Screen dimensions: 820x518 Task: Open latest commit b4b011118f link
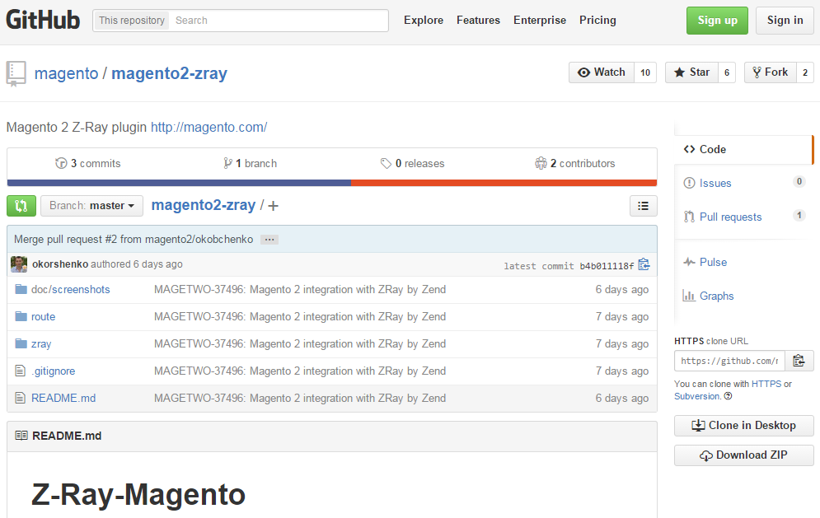tap(607, 266)
